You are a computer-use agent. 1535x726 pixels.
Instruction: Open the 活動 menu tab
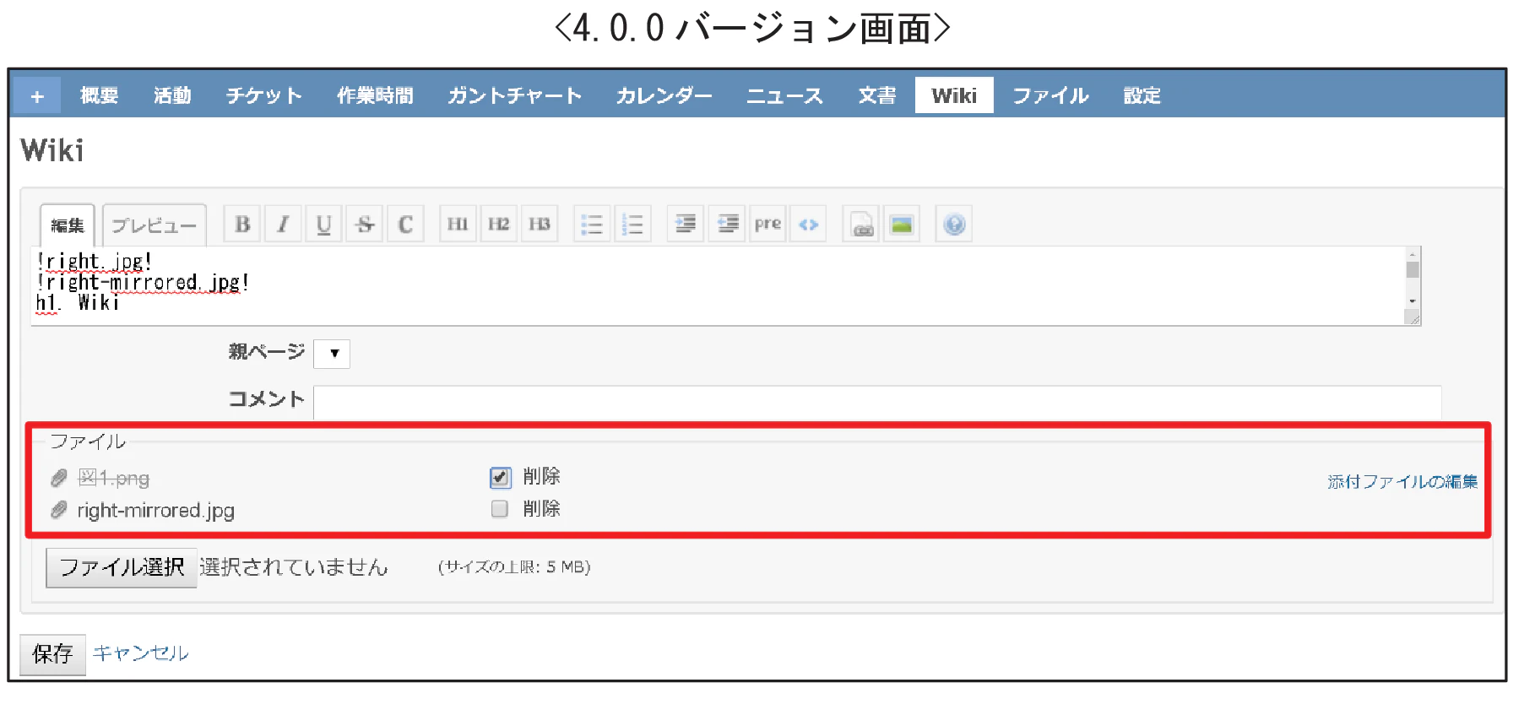(x=172, y=96)
